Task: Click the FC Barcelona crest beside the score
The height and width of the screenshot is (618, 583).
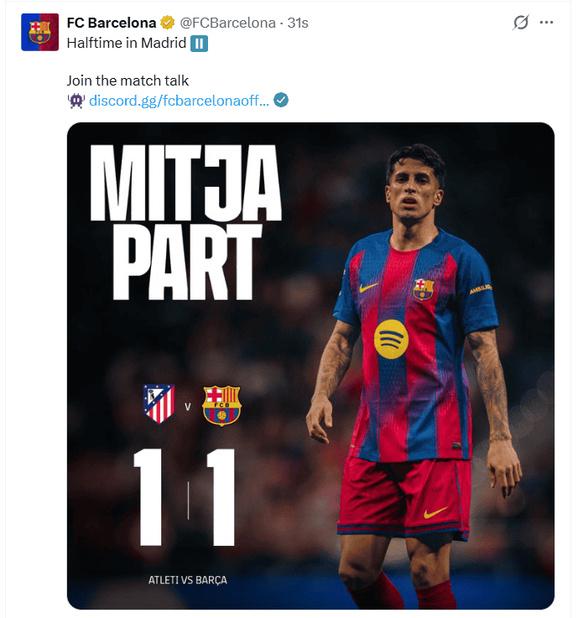Action: coord(221,405)
